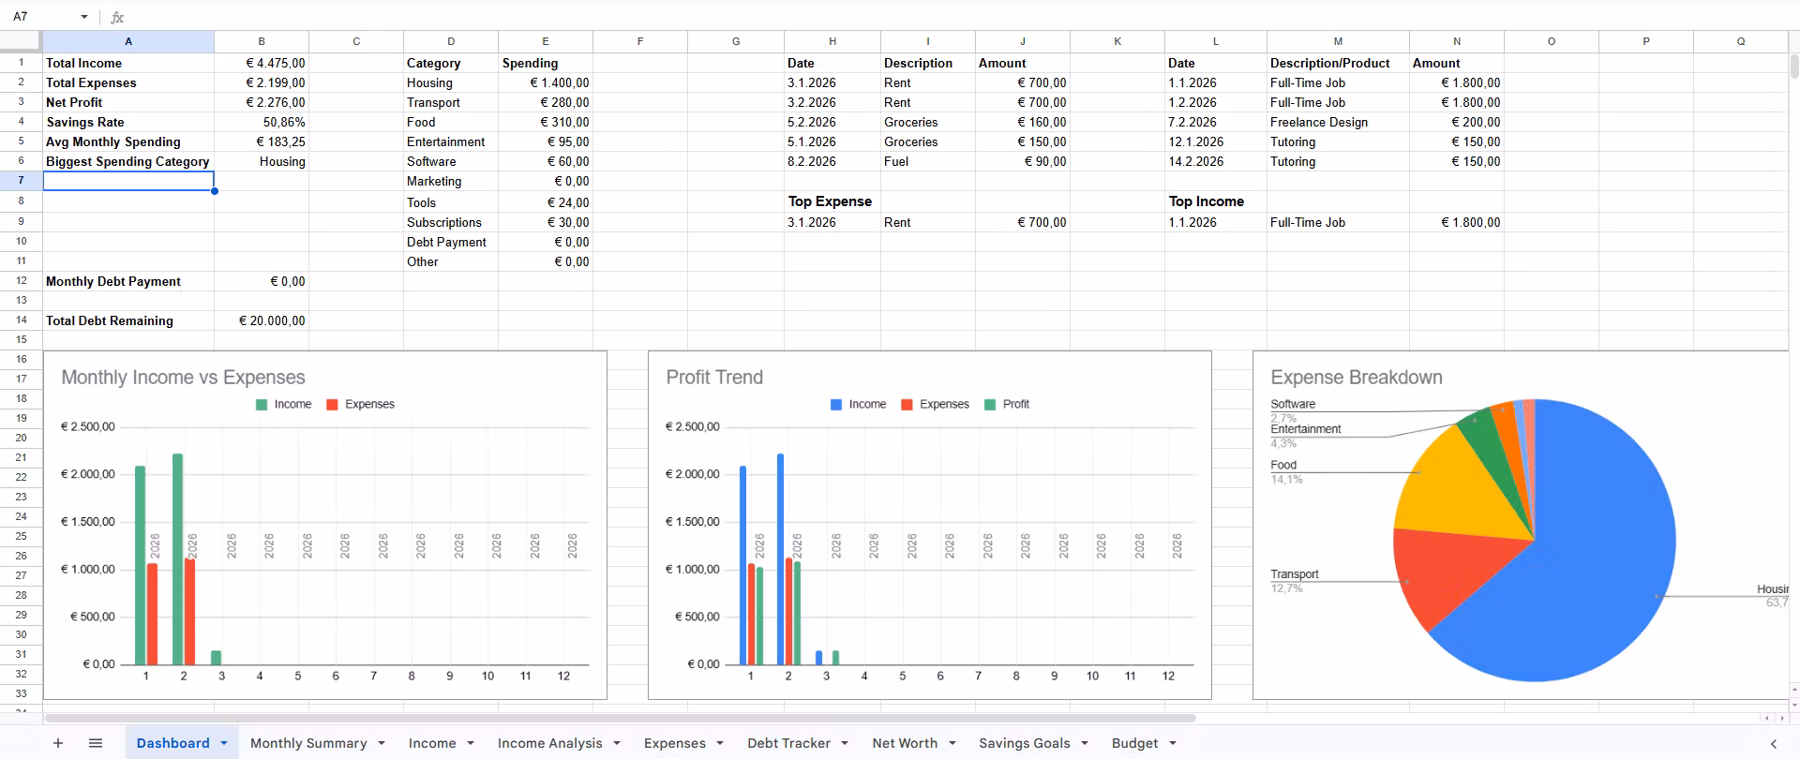Open the Income tab dropdown arrow
Image resolution: width=1800 pixels, height=759 pixels.
pos(471,743)
